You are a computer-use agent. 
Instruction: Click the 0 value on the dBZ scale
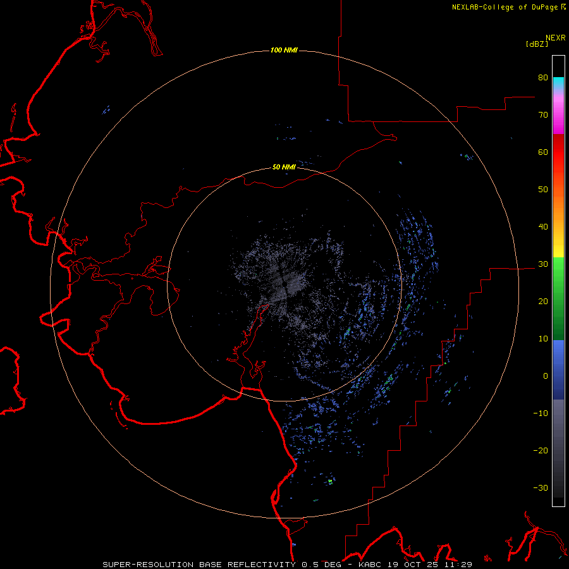pos(546,376)
